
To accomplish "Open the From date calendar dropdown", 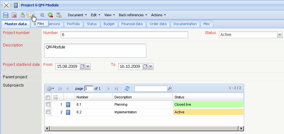I will coord(88,67).
